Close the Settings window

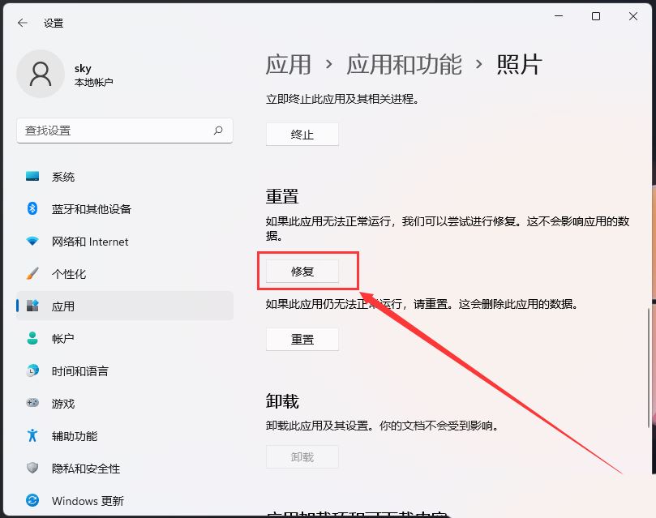pos(633,16)
